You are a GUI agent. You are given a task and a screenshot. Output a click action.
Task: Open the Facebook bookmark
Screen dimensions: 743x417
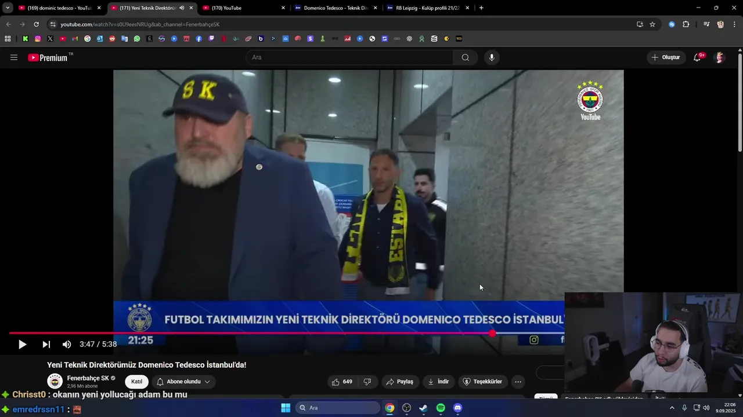click(199, 39)
